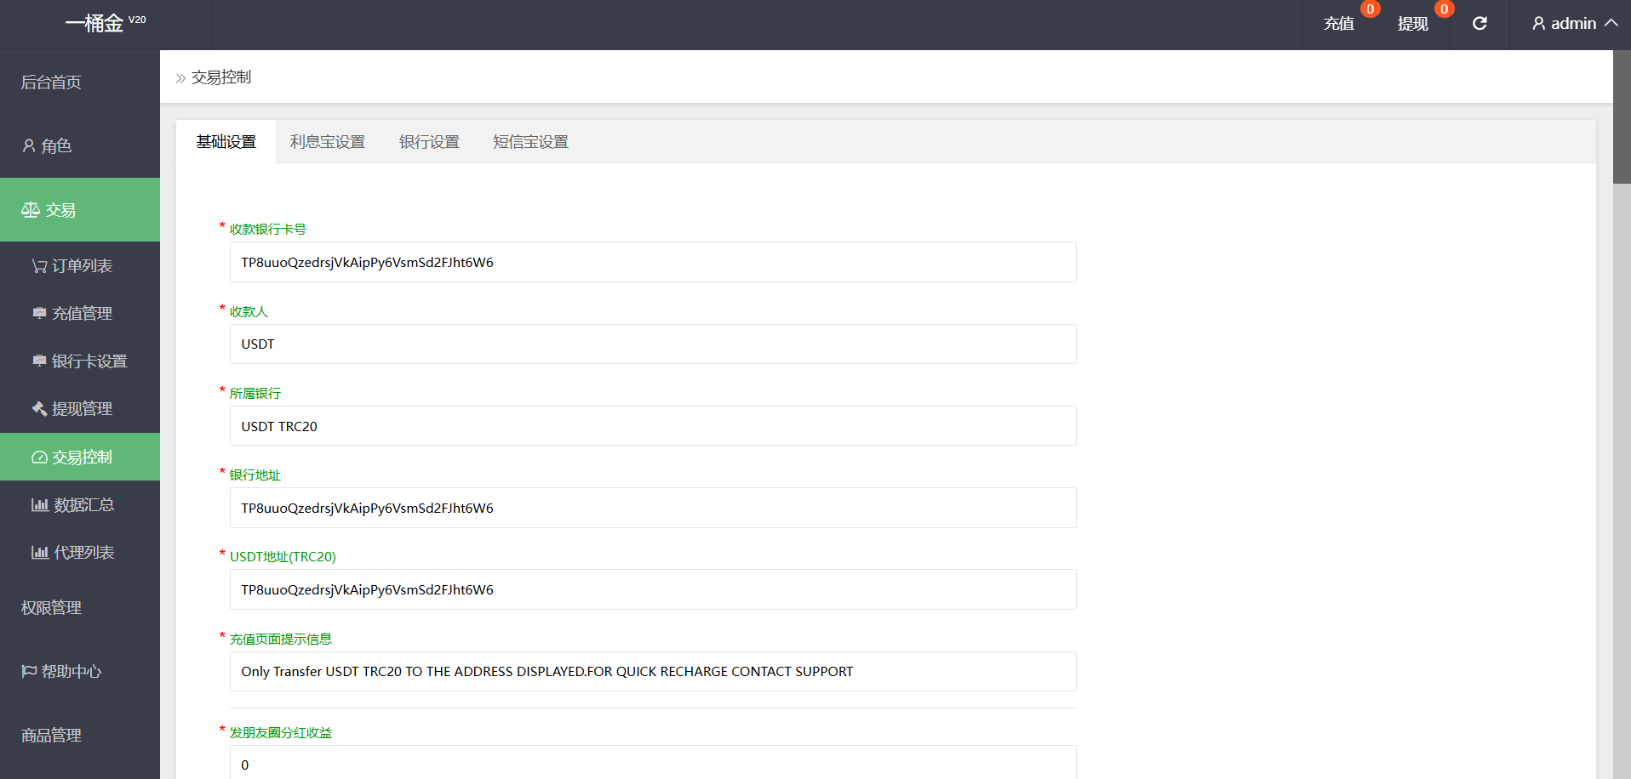Switch to 短信宝设置 tab
This screenshot has width=1631, height=779.
coord(530,142)
